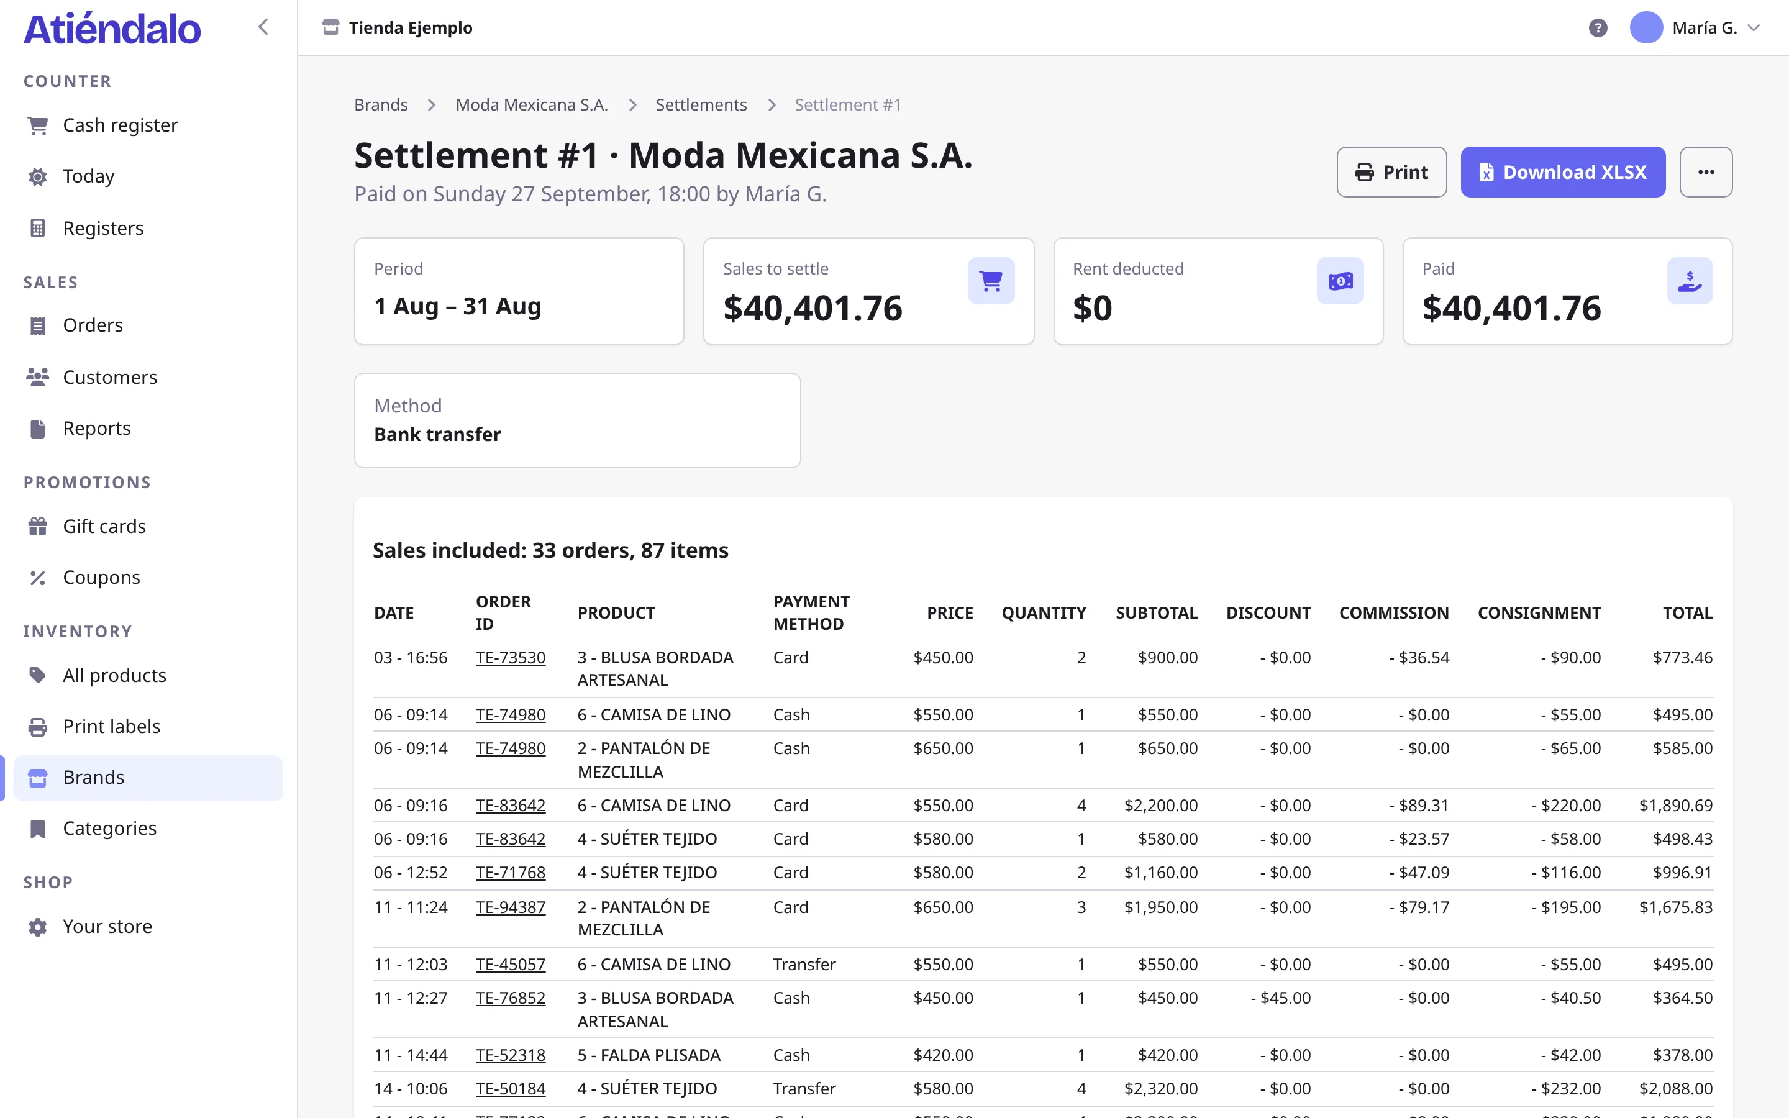The image size is (1789, 1118).
Task: Download the settlement as XLSX
Action: click(x=1563, y=172)
